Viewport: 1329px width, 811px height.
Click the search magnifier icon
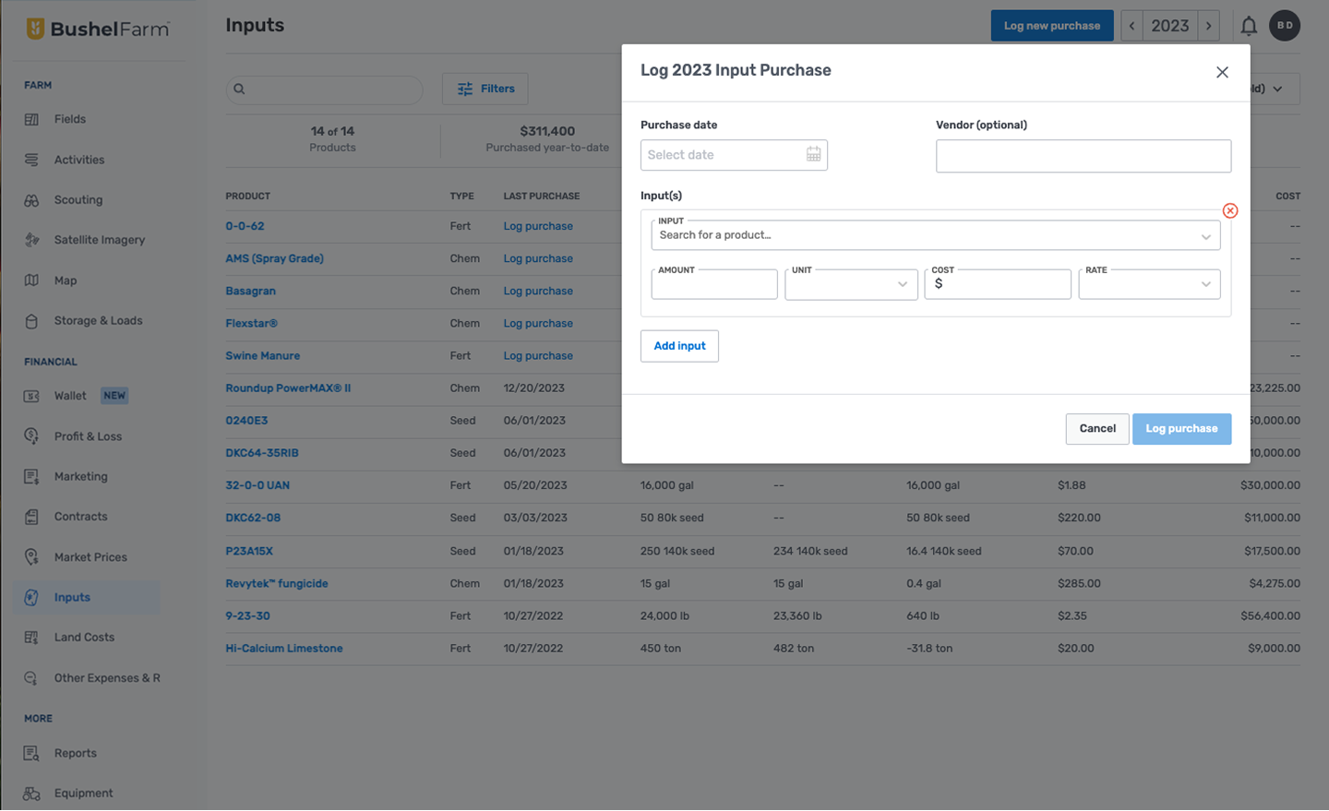pos(239,89)
